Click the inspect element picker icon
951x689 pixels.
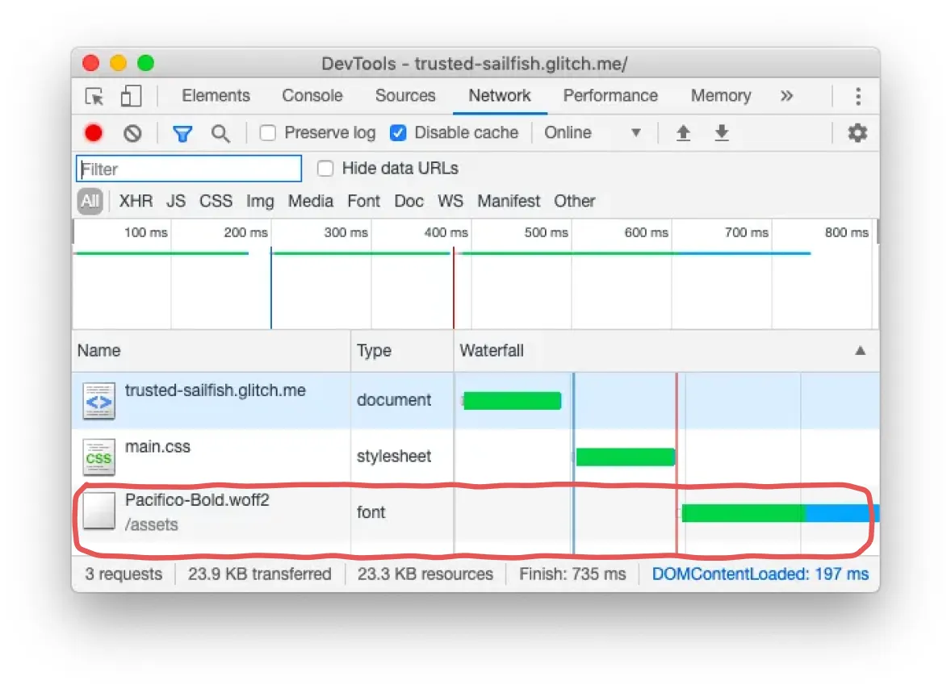pos(94,97)
